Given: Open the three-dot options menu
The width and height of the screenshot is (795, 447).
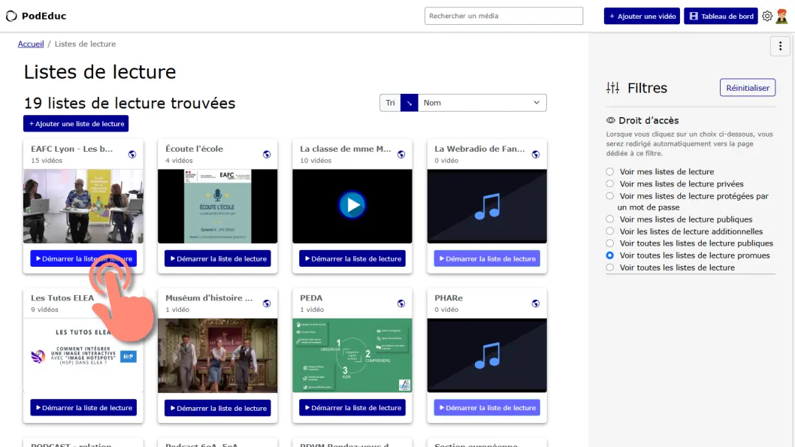Looking at the screenshot, I should [x=780, y=46].
